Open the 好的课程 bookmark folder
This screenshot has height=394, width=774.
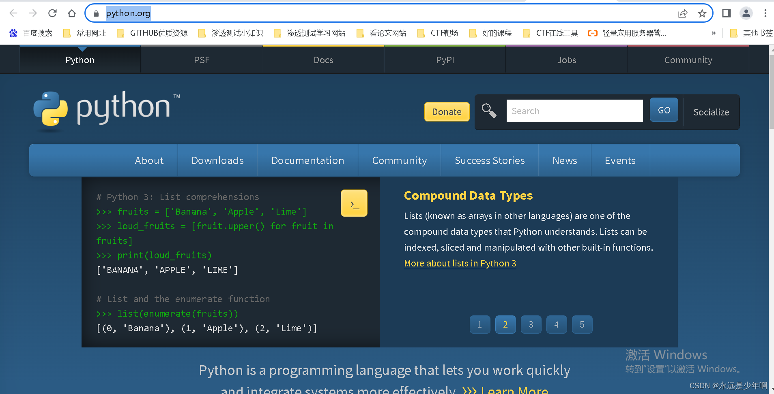tap(490, 33)
